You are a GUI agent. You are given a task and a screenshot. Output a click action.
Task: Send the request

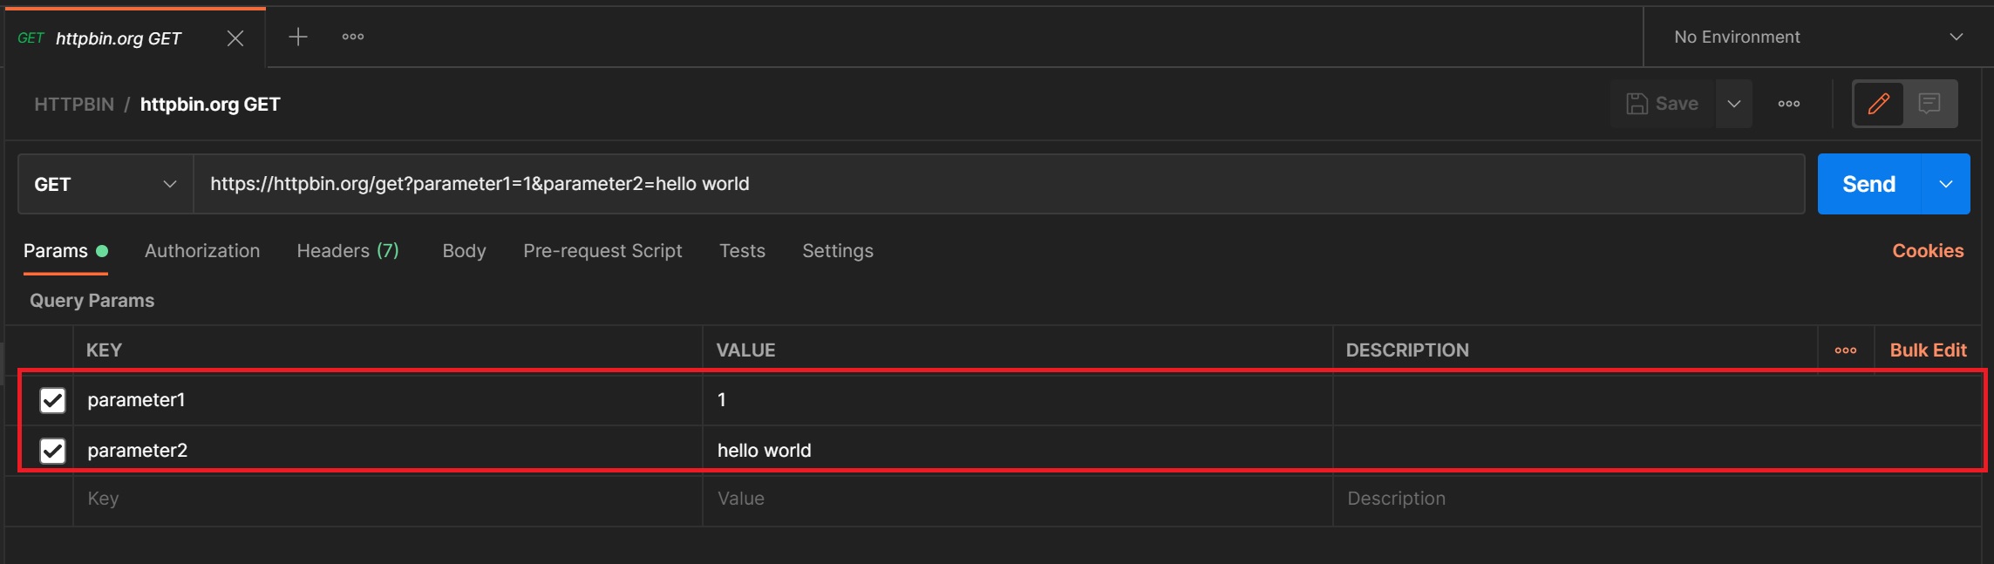(1868, 184)
